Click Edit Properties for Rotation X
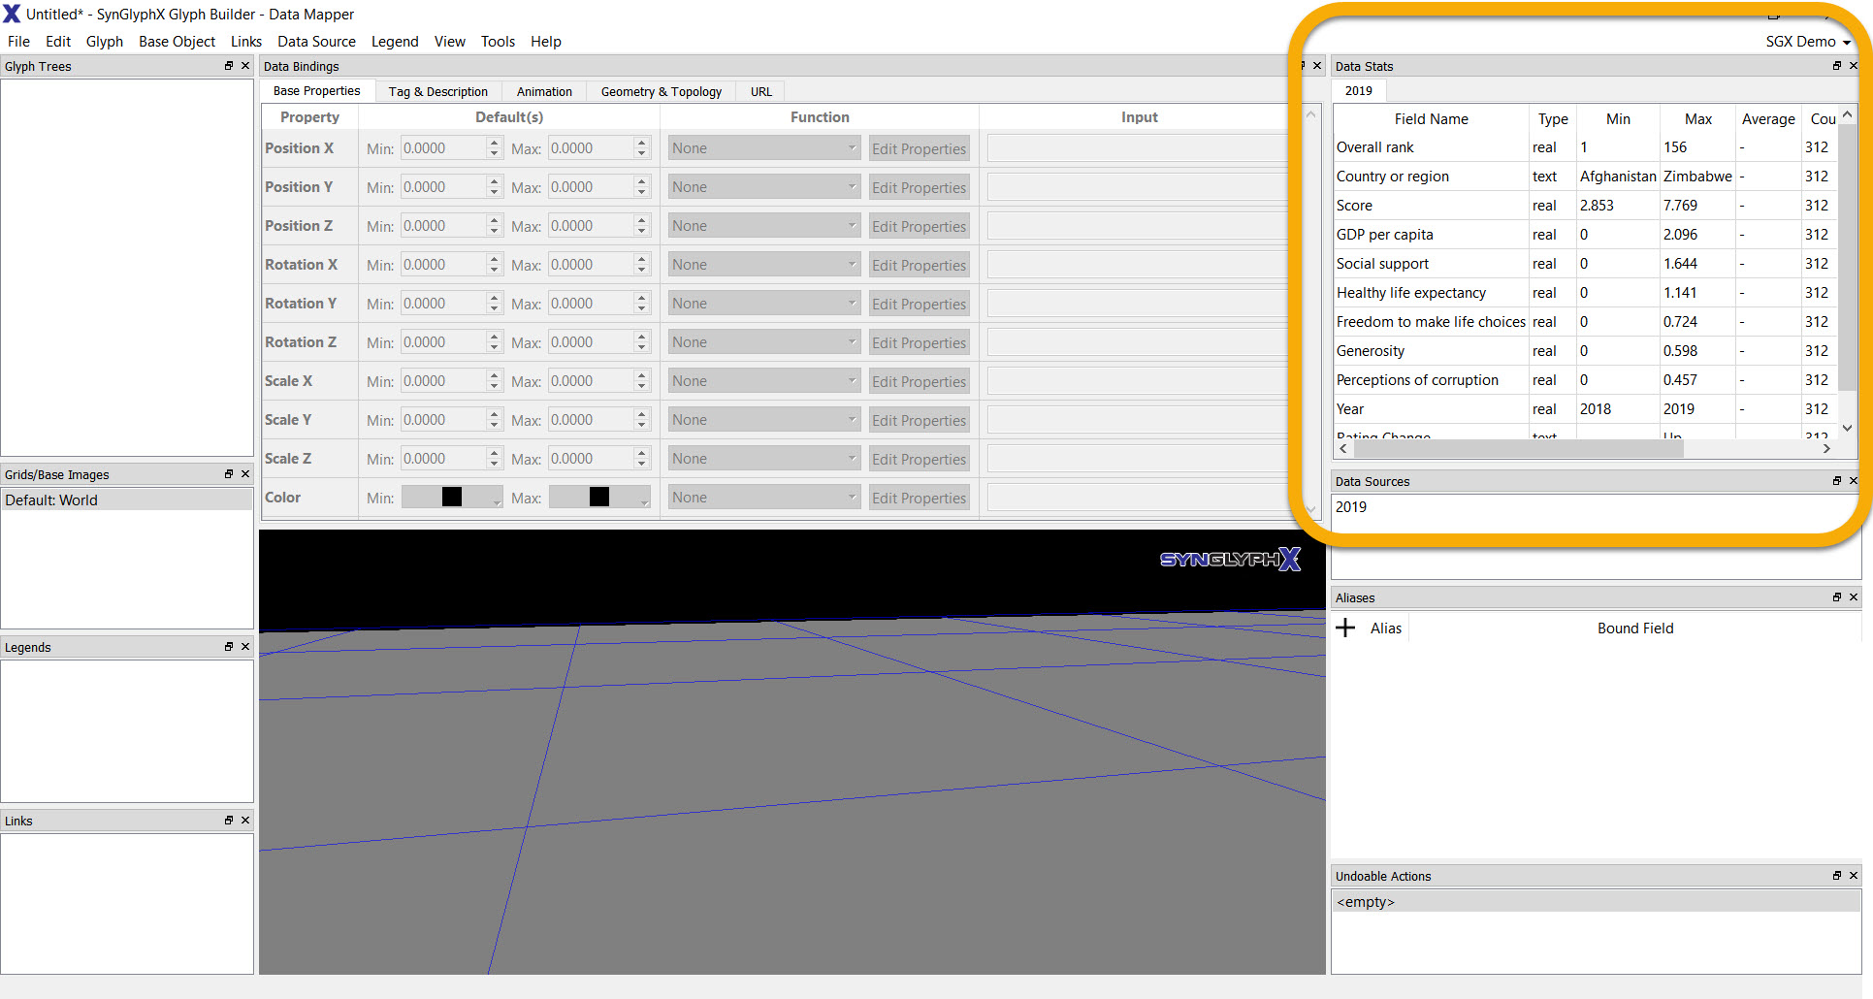 (919, 265)
